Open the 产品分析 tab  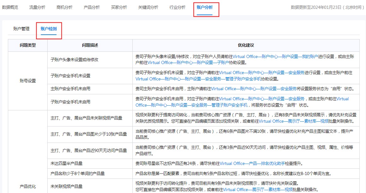pos(91,6)
